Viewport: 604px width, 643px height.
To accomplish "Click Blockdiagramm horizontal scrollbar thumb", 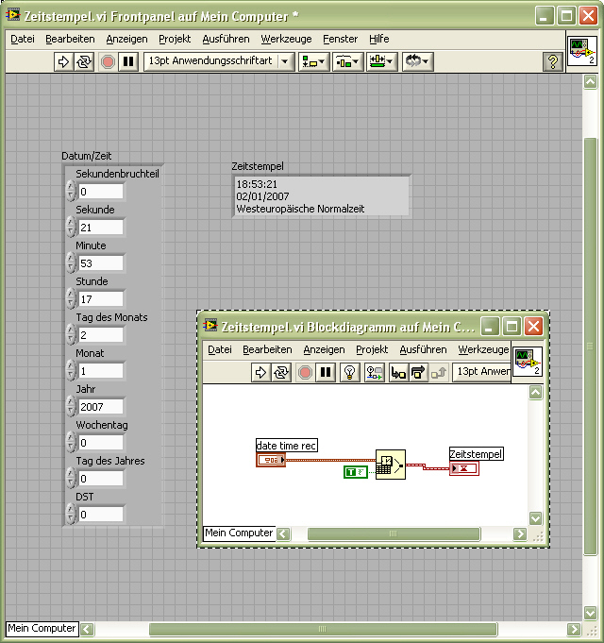I will coord(394,533).
